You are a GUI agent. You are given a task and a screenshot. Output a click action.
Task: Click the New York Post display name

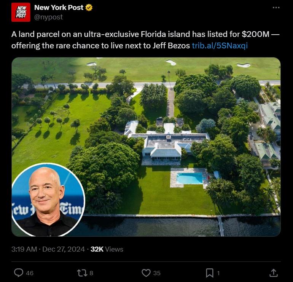click(x=59, y=8)
